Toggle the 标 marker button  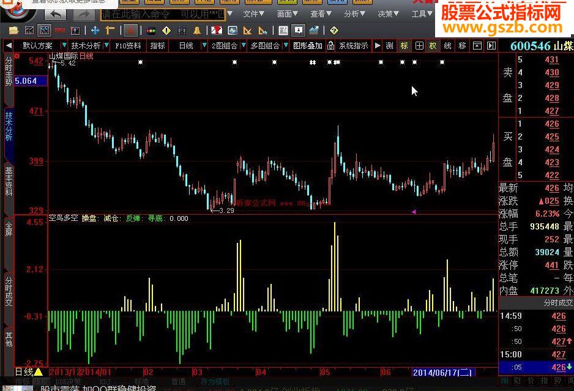[404, 46]
